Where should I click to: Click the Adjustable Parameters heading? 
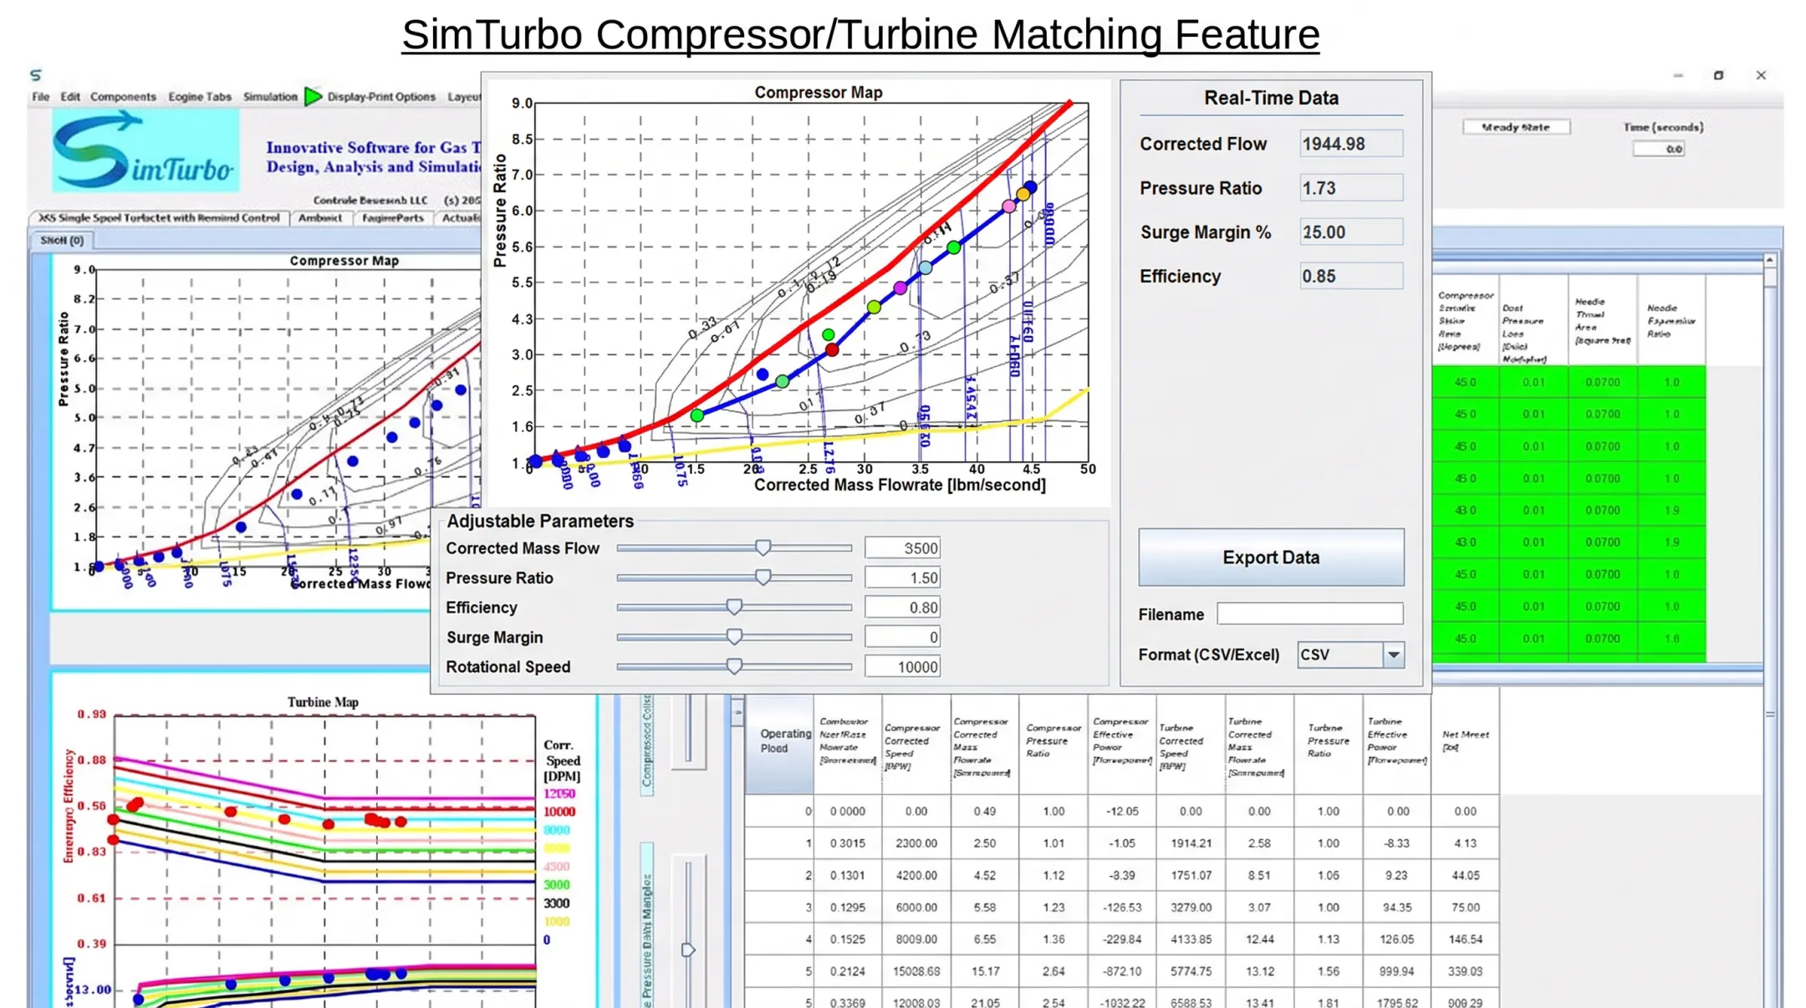coord(540,522)
